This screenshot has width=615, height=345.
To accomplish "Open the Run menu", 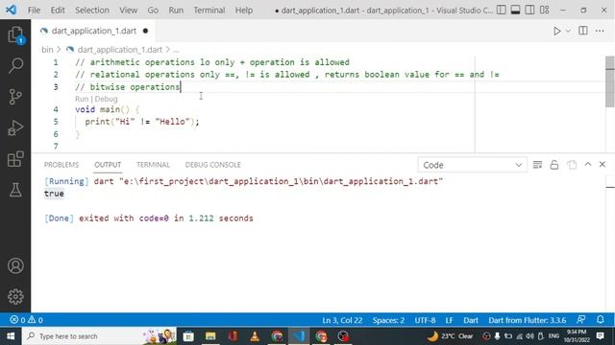I will coord(176,11).
